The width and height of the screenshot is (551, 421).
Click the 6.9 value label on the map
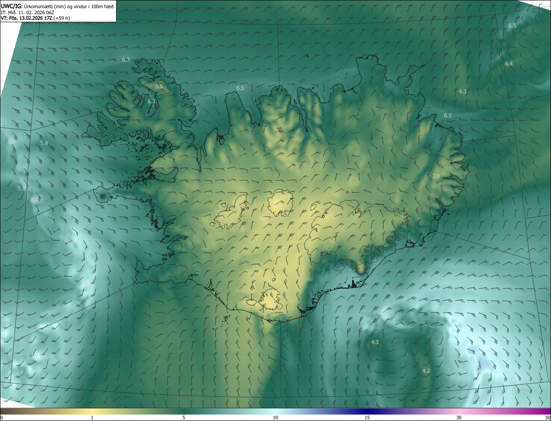tap(24, 372)
